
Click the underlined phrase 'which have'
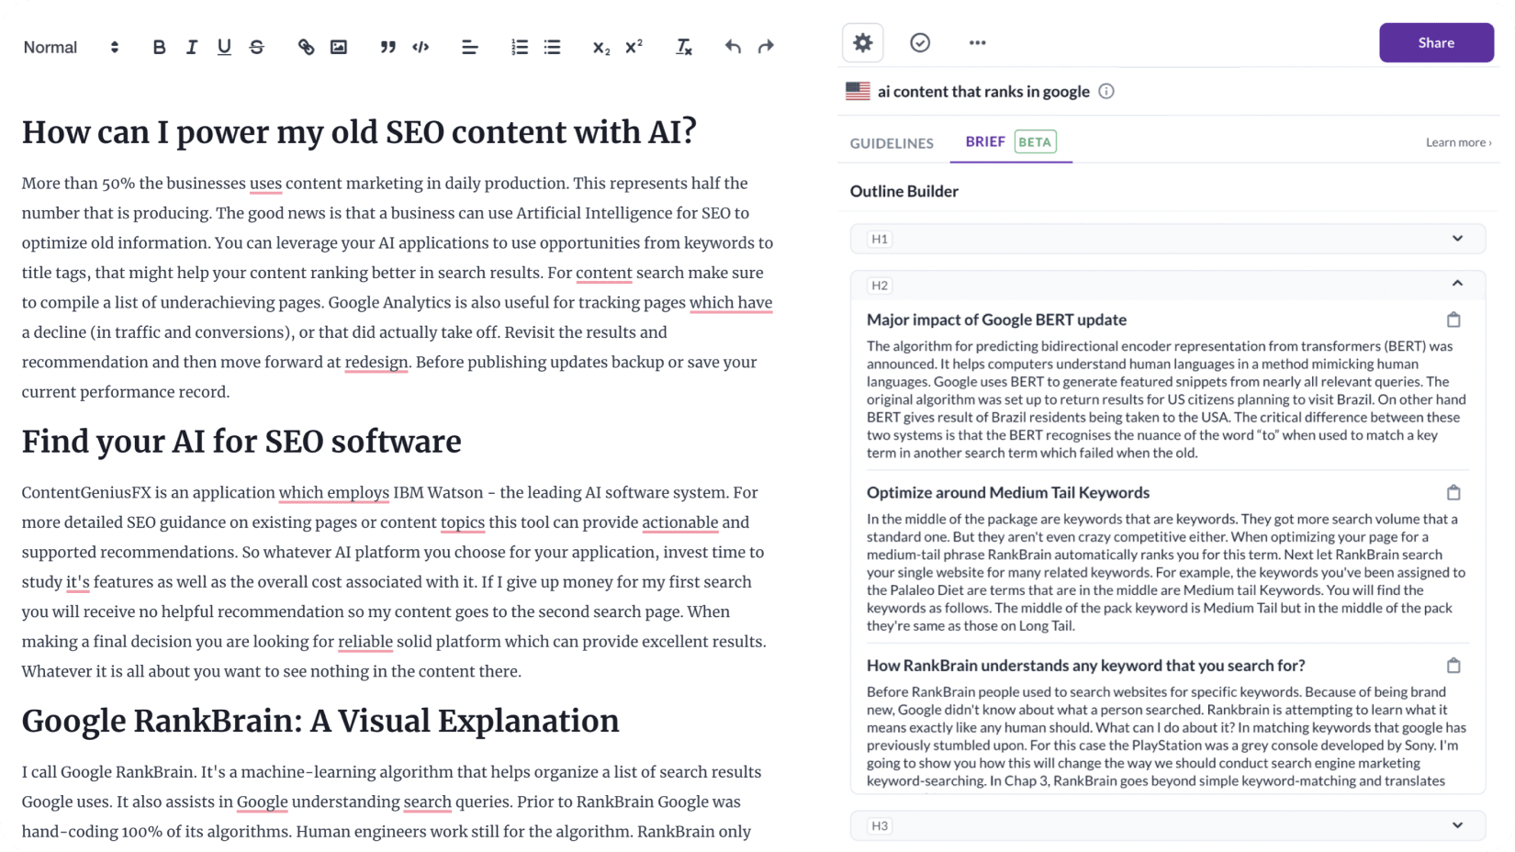pos(731,303)
